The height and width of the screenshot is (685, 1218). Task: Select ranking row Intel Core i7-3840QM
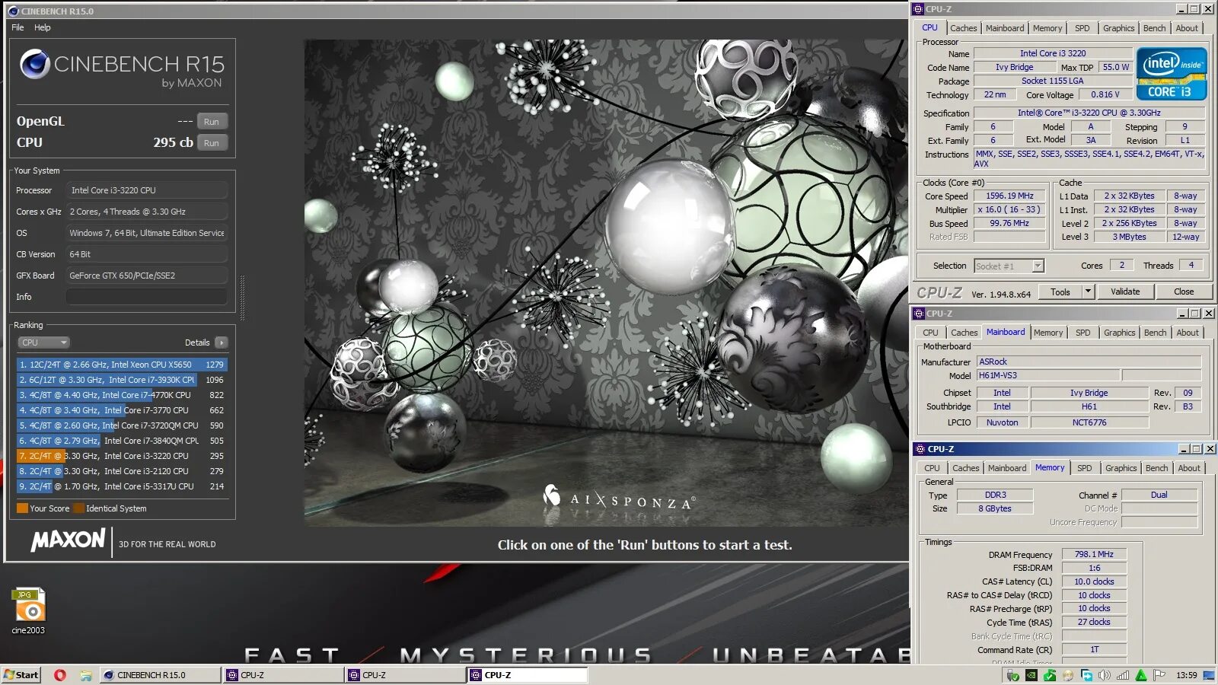point(122,441)
